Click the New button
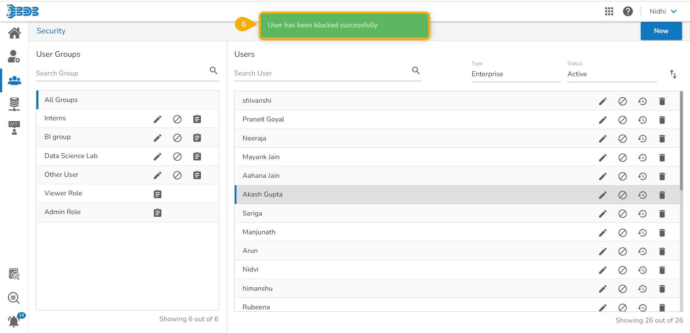 (x=661, y=31)
